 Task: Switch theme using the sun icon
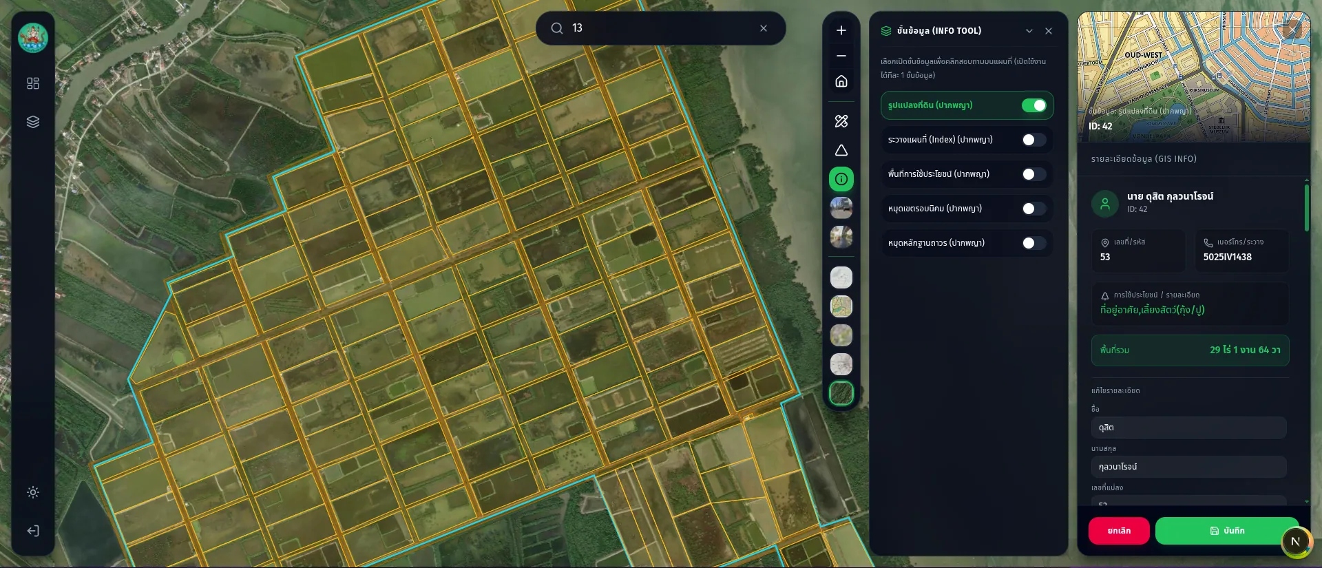tap(33, 492)
